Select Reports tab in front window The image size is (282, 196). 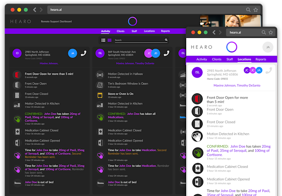(x=261, y=59)
